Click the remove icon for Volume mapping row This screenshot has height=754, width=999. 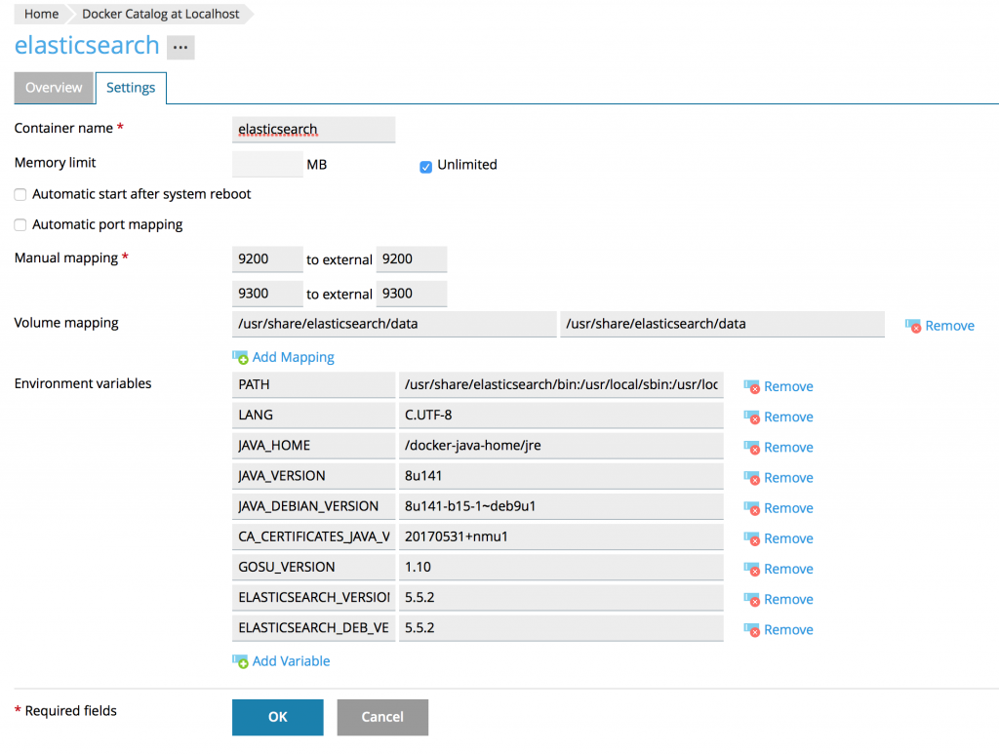913,326
